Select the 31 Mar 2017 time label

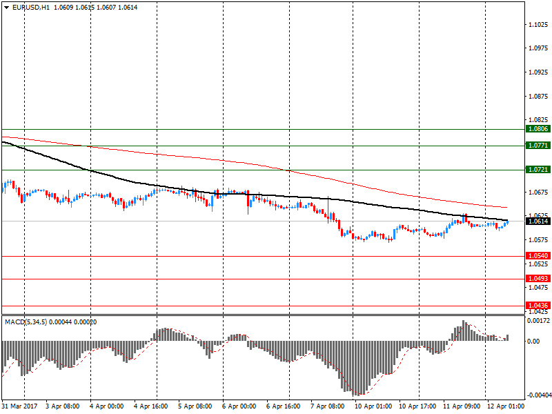tap(19, 406)
